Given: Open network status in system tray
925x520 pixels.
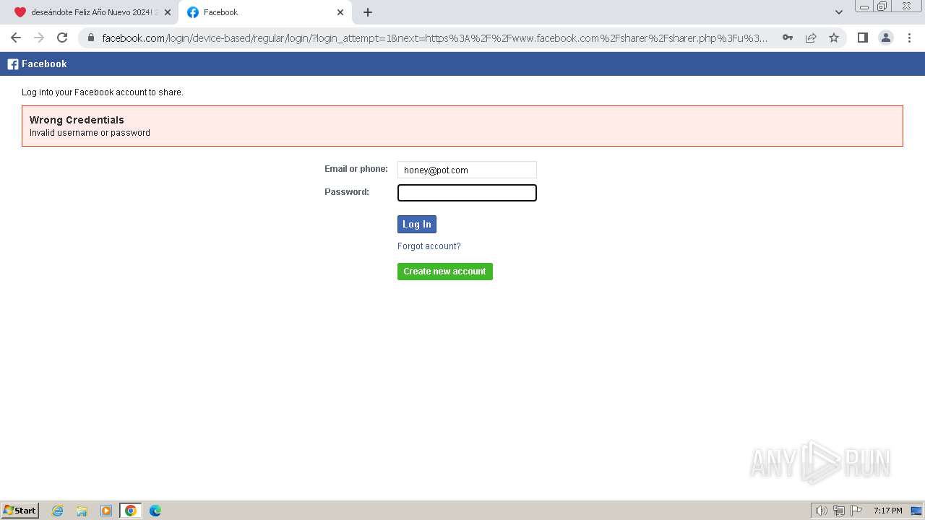Looking at the screenshot, I should point(839,511).
